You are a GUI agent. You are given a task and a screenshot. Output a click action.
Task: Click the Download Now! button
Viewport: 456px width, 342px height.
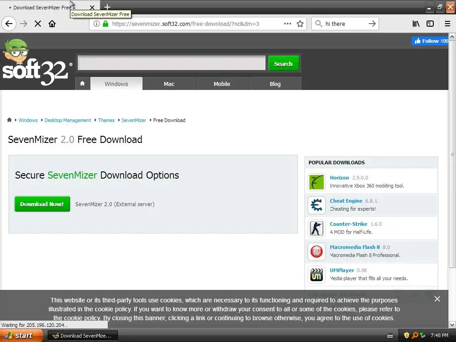pos(42,204)
